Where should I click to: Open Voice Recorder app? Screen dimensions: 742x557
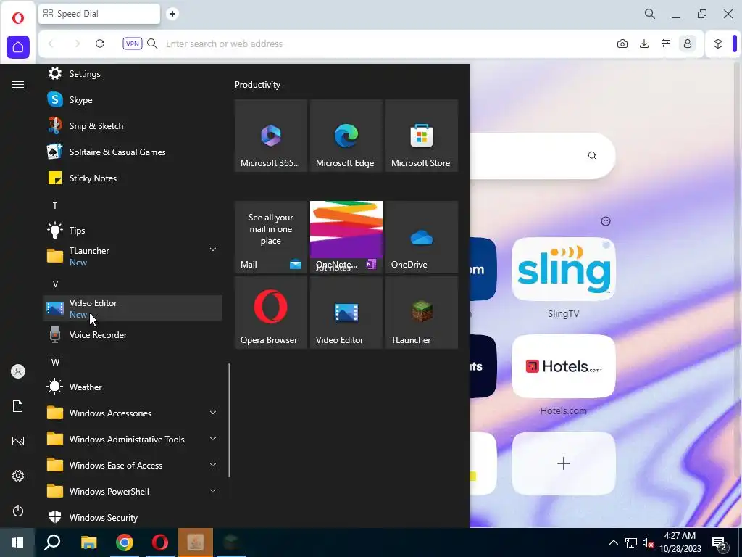coord(133,335)
